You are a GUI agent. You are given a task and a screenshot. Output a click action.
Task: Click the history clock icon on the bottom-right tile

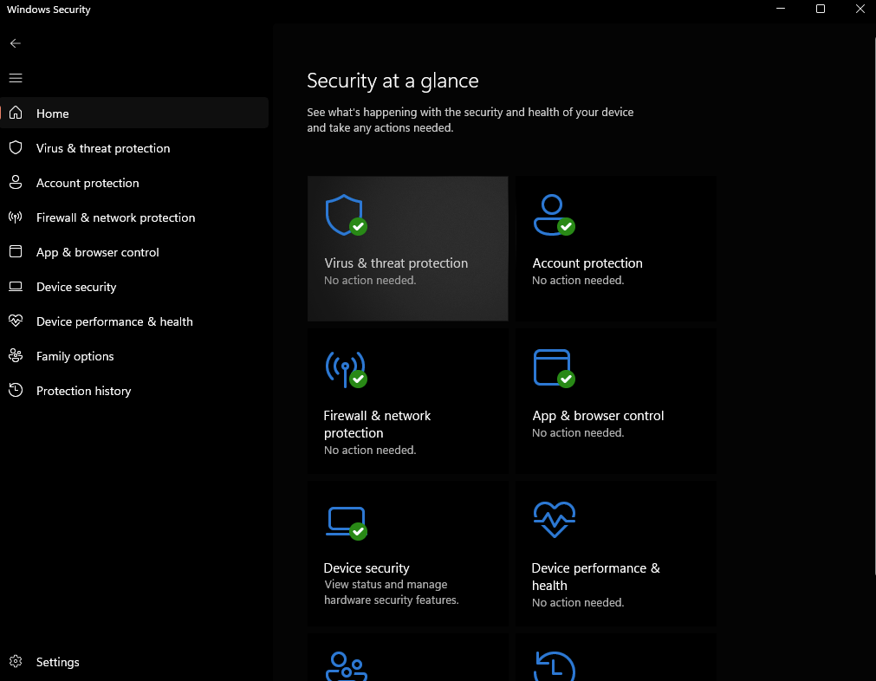(554, 665)
